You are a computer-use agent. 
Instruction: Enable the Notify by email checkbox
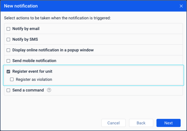click(8, 29)
